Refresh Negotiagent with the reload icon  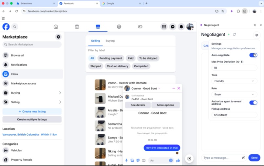click(235, 34)
